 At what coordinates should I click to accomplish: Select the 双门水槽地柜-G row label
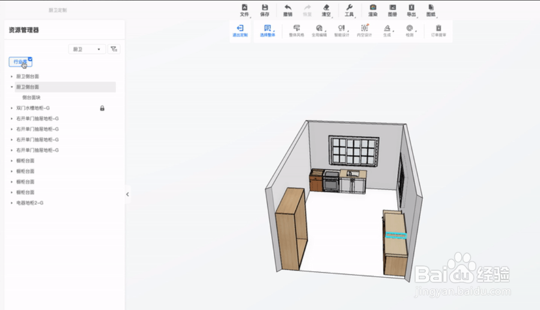33,108
